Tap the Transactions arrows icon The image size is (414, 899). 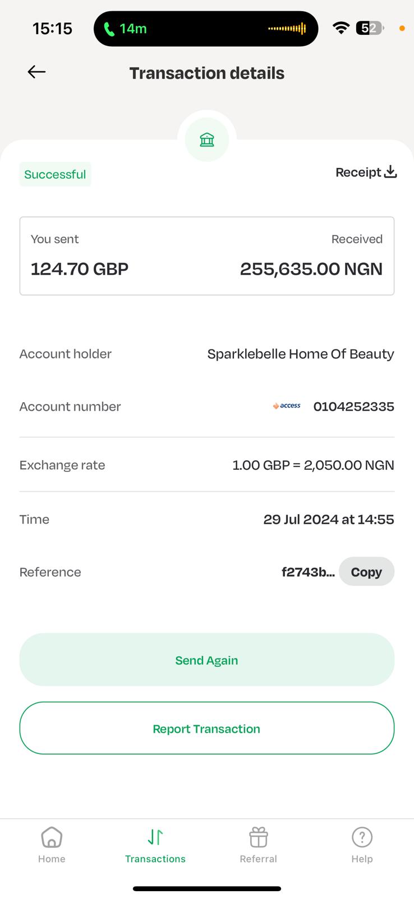point(155,837)
